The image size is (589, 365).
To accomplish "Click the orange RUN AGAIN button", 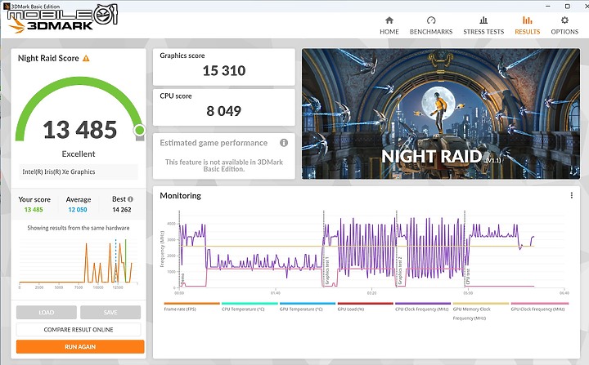I will pyautogui.click(x=80, y=346).
